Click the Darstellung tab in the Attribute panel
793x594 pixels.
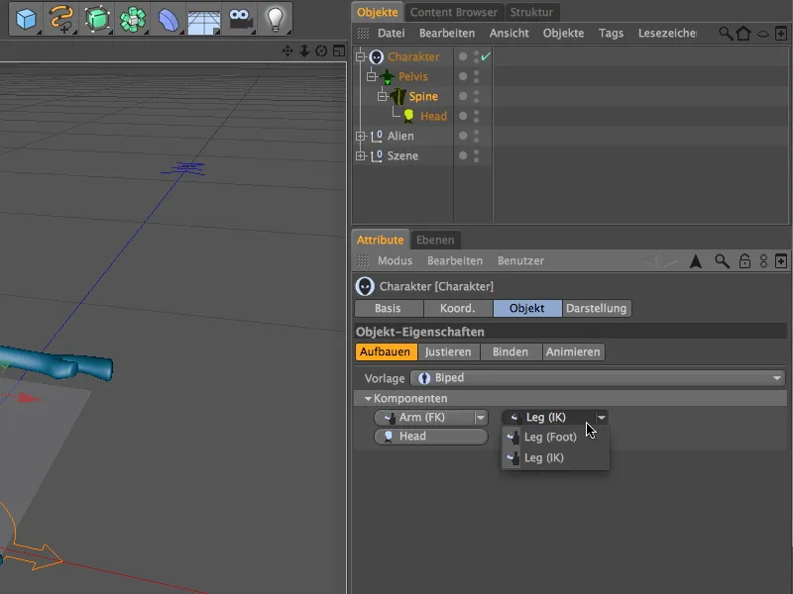click(x=595, y=308)
